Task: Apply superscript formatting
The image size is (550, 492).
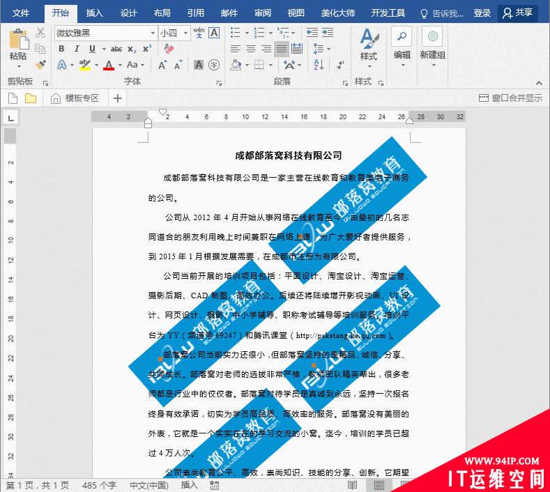Action: point(147,49)
